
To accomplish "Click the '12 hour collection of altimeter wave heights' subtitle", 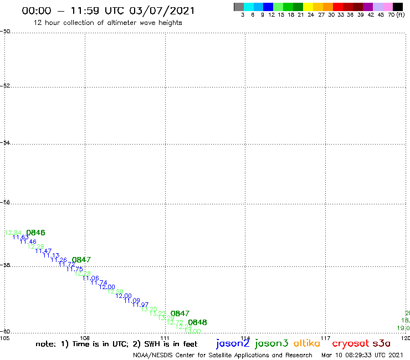I will [107, 23].
